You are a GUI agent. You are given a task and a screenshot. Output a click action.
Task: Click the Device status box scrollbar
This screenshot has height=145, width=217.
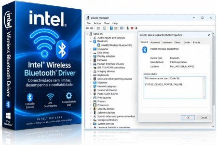[x=204, y=88]
